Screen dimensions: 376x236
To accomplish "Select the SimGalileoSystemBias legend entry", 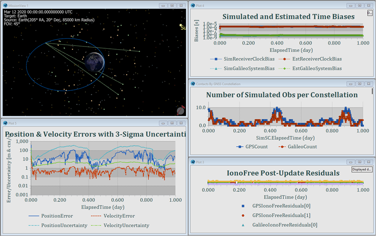I will tap(242, 68).
